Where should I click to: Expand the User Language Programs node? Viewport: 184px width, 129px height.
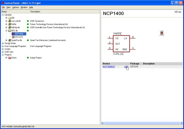point(3,46)
